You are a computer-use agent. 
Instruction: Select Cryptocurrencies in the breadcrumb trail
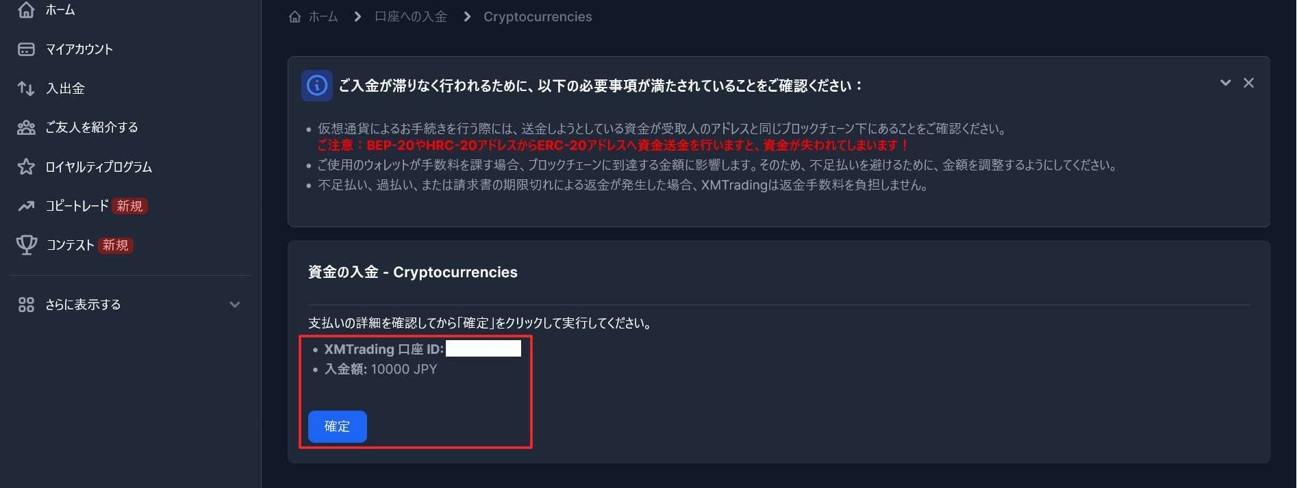click(x=537, y=16)
